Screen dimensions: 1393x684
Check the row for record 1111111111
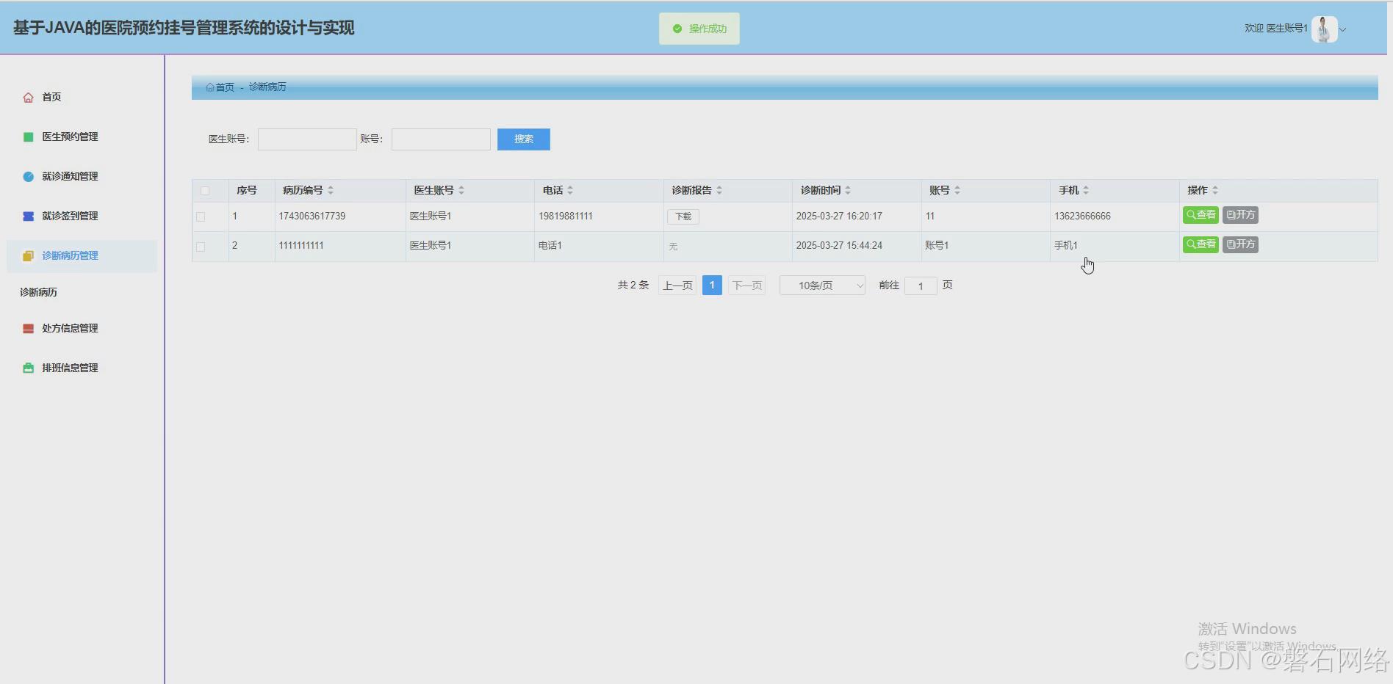[x=201, y=247]
